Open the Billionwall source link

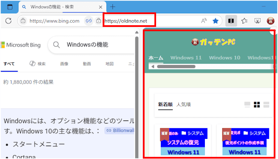pyautogui.click(x=120, y=131)
